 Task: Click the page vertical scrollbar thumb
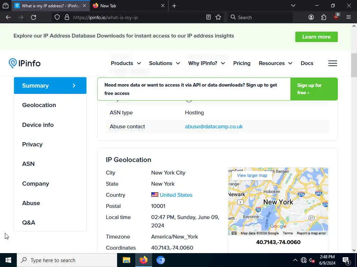pos(354,65)
